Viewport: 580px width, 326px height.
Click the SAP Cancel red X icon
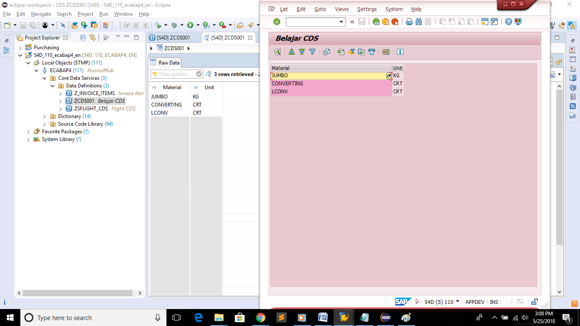395,22
